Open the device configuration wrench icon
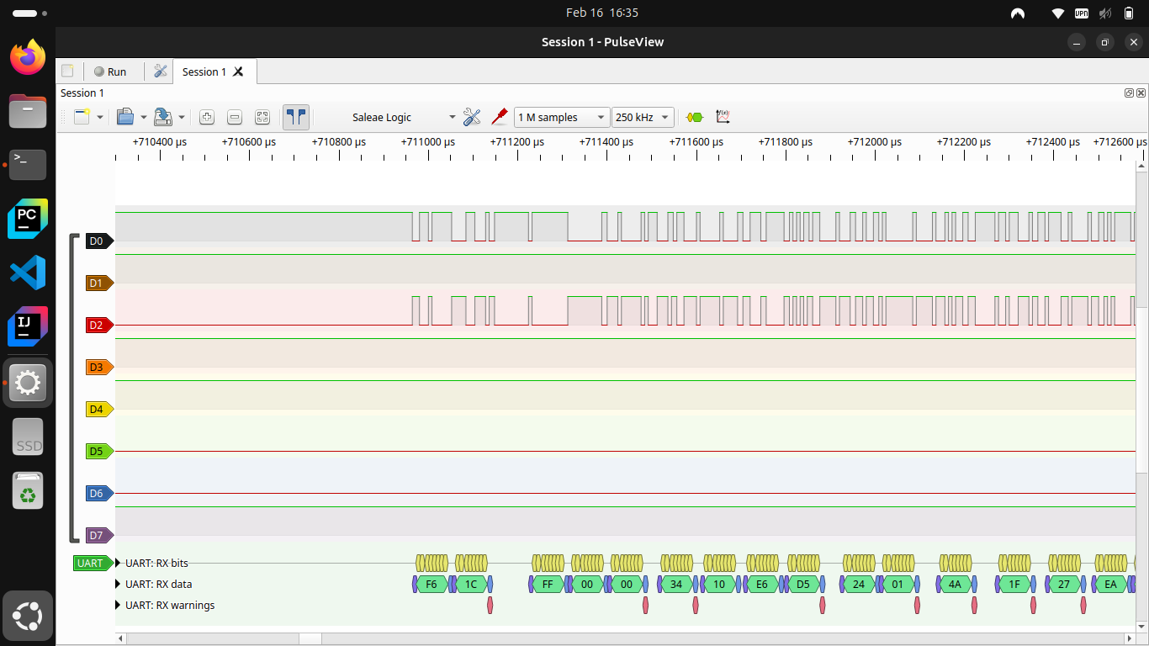The height and width of the screenshot is (646, 1149). (472, 117)
